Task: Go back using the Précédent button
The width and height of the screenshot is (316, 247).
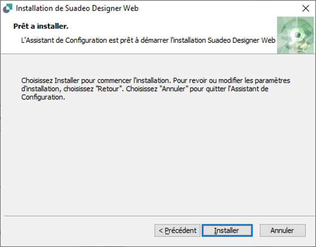Action: (x=177, y=230)
